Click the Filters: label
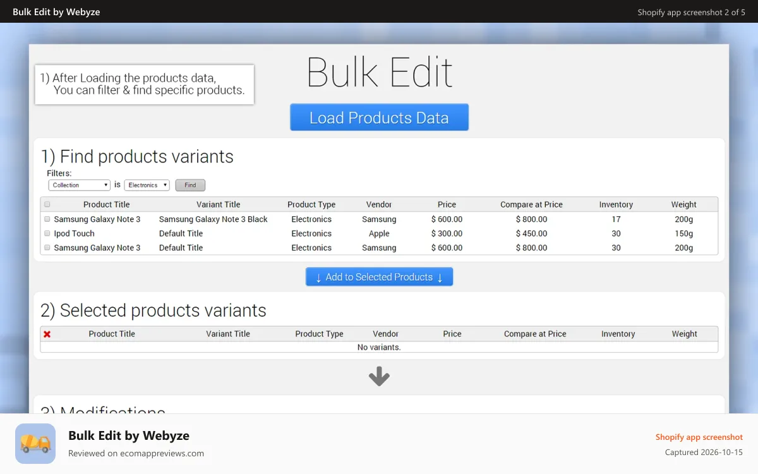758x474 pixels. tap(59, 173)
